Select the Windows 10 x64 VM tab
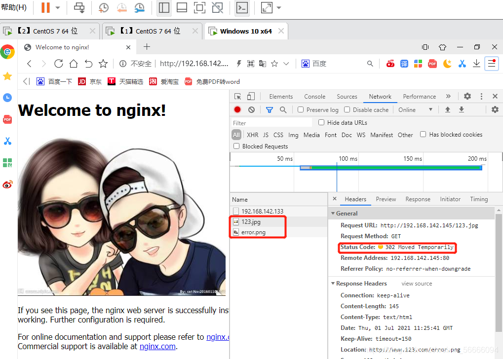 (246, 31)
